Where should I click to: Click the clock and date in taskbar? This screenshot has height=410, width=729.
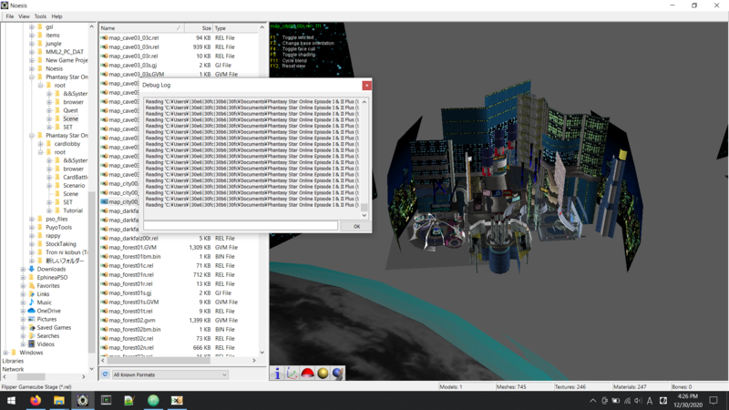click(x=688, y=400)
